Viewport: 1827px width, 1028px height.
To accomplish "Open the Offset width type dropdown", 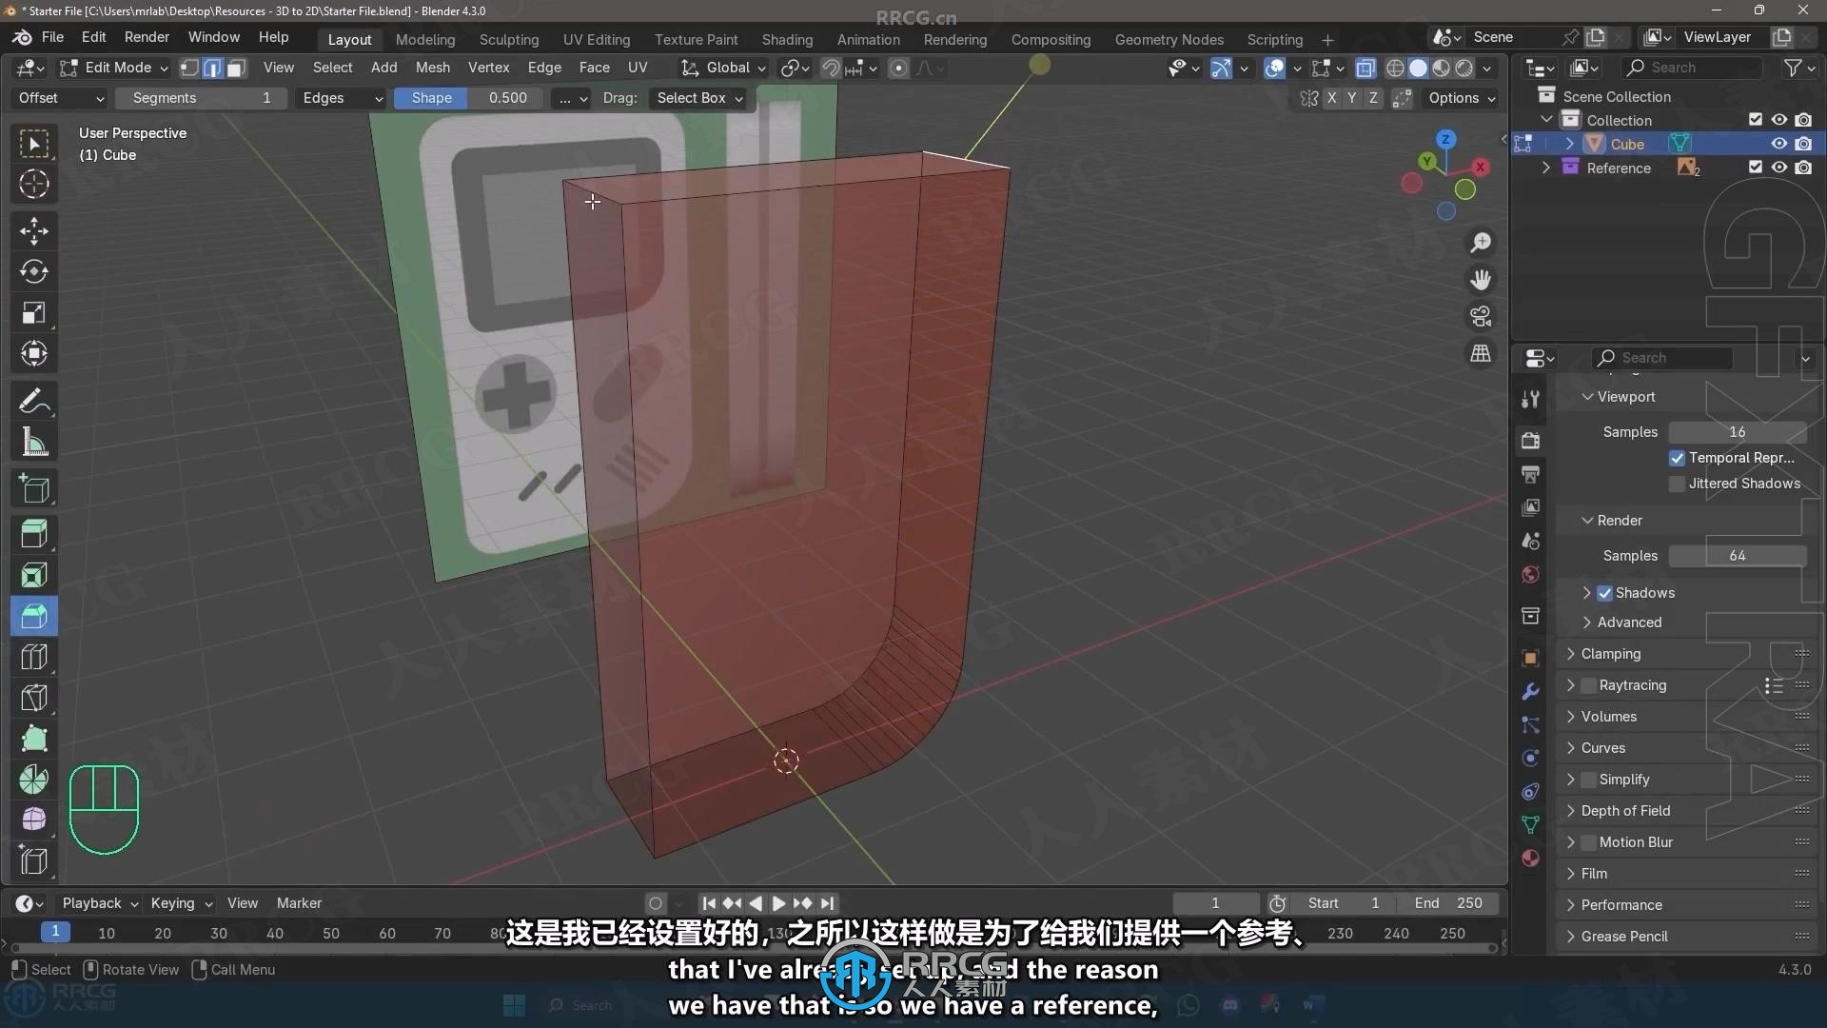I will (61, 98).
